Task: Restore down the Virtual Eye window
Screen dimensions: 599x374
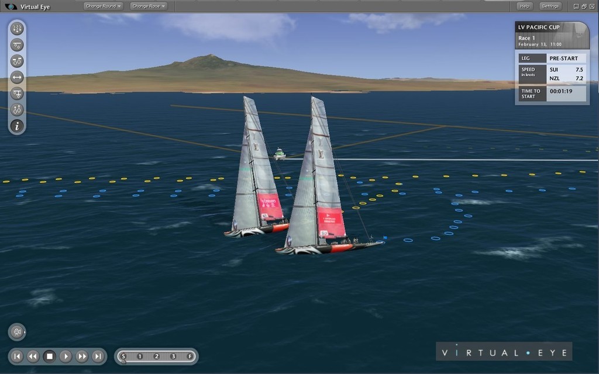Action: (584, 6)
